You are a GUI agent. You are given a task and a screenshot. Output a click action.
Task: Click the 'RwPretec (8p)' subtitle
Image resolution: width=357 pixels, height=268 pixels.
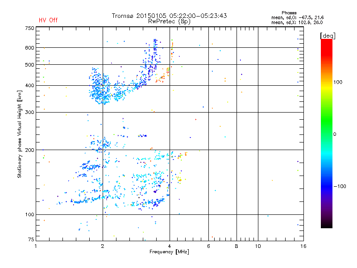coord(169,21)
